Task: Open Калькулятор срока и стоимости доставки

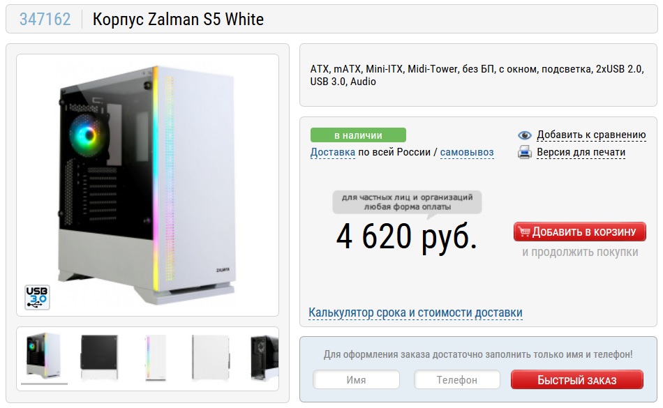Action: point(415,312)
